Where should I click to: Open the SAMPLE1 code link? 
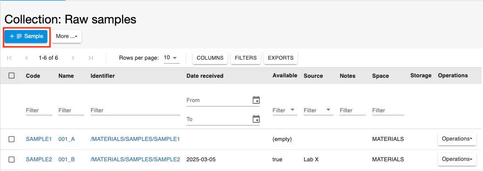pyautogui.click(x=39, y=139)
